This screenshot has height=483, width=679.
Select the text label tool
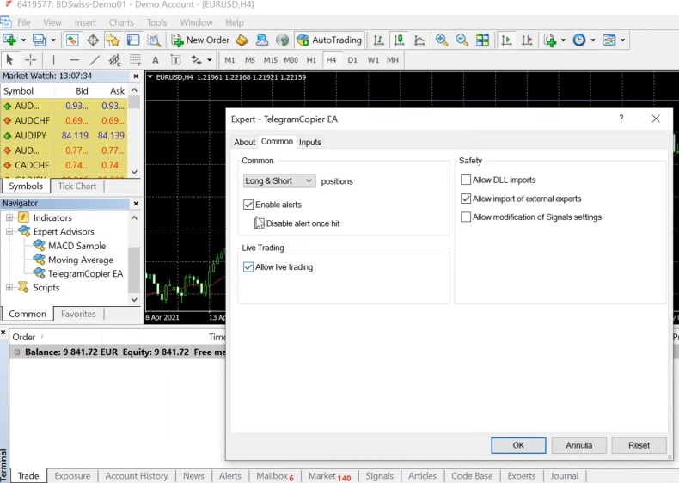pos(156,60)
